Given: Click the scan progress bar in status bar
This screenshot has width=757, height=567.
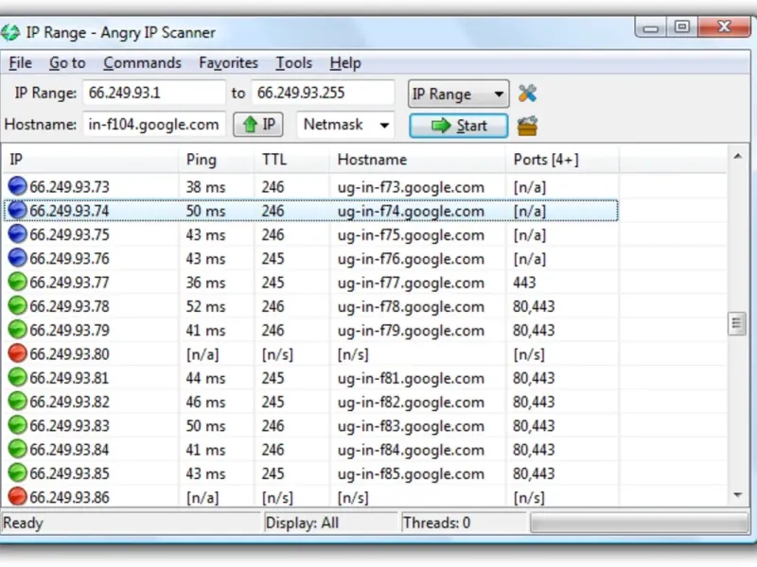Looking at the screenshot, I should (640, 523).
